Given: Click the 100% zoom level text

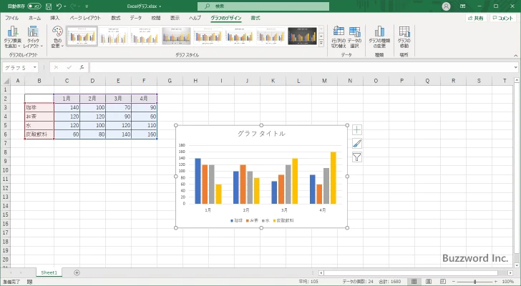Looking at the screenshot, I should pyautogui.click(x=508, y=282).
